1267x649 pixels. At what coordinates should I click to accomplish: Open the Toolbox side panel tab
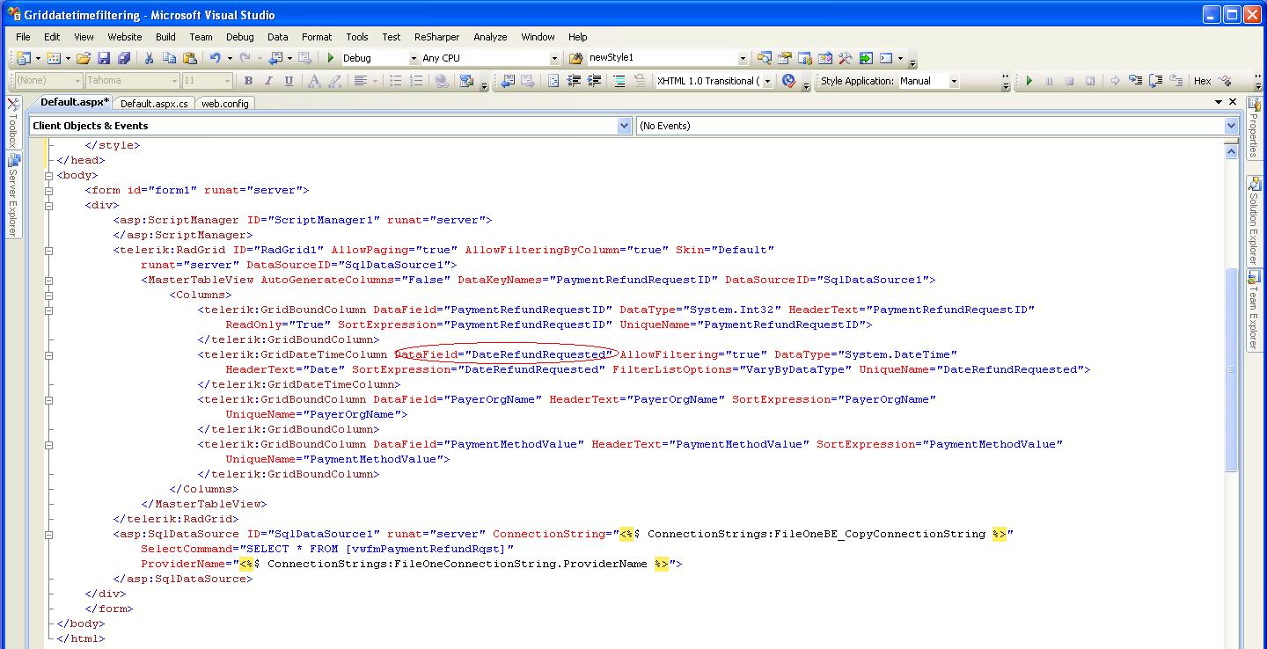pyautogui.click(x=12, y=121)
